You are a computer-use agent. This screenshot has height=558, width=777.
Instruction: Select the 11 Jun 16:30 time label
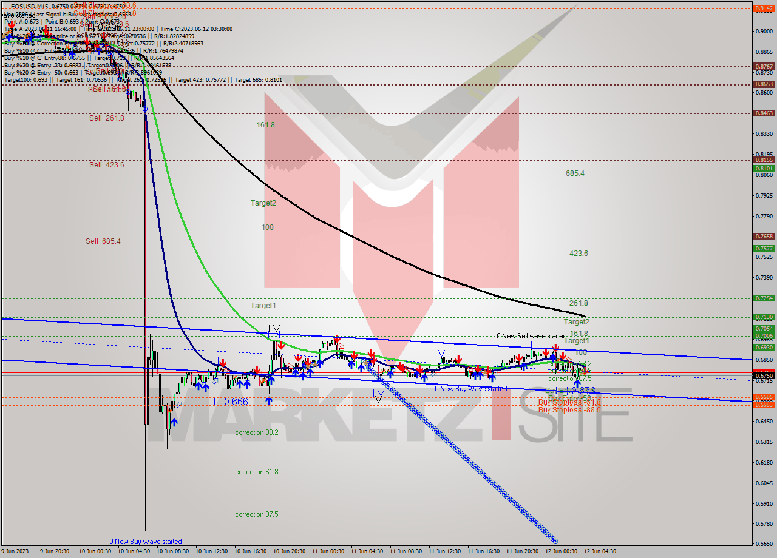pyautogui.click(x=483, y=551)
